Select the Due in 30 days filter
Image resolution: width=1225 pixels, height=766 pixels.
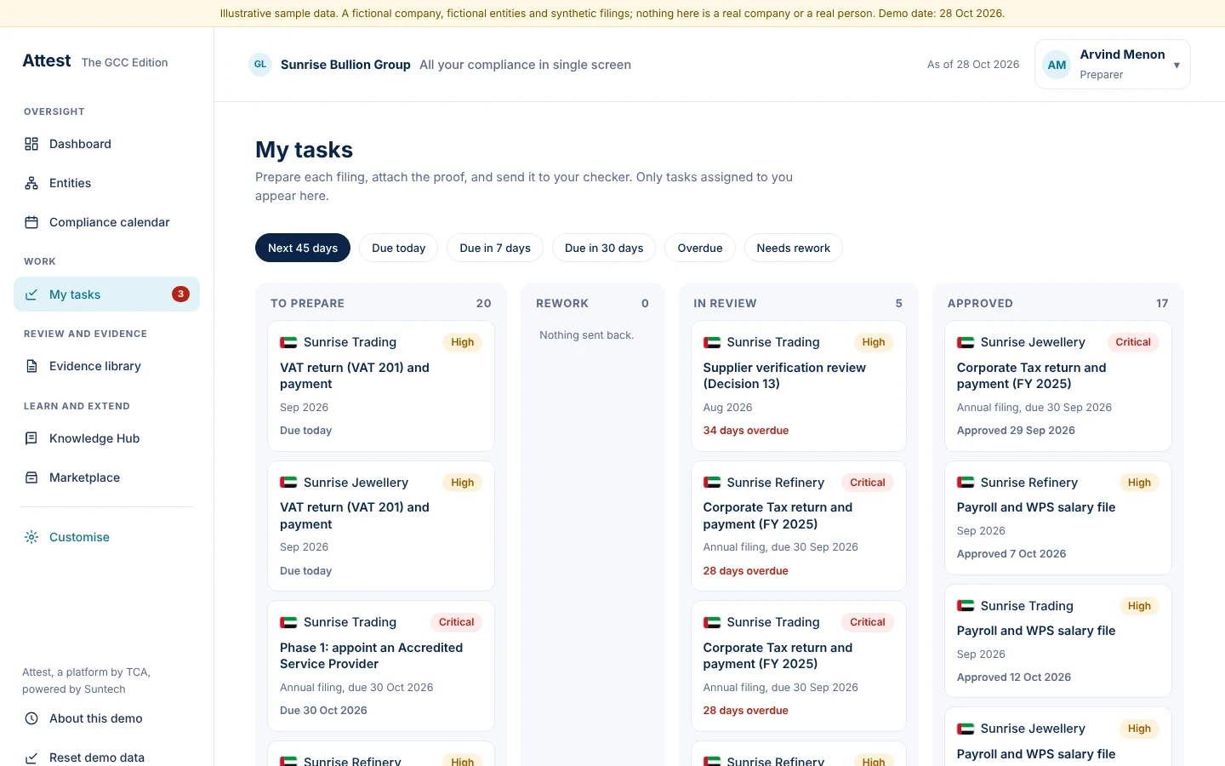(x=604, y=248)
